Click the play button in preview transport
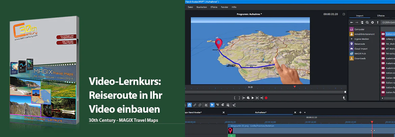Screen dimensions: 395x137 [253, 98]
